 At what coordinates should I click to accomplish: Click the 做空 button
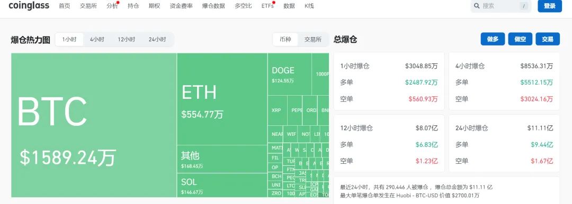click(520, 39)
